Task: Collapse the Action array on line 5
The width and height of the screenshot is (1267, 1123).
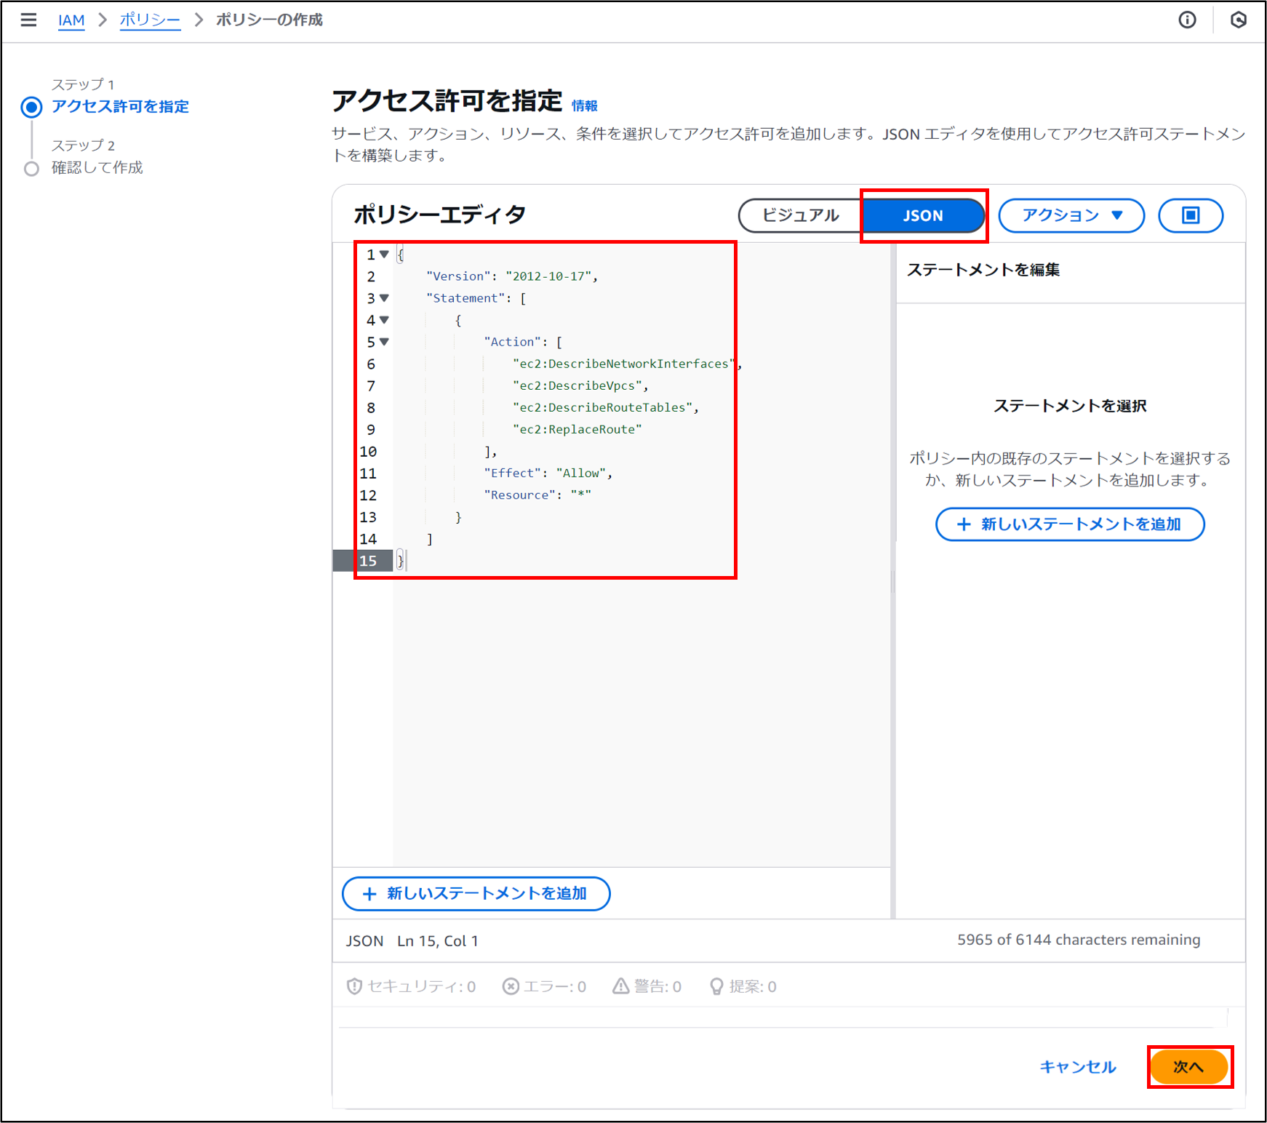Action: point(384,342)
